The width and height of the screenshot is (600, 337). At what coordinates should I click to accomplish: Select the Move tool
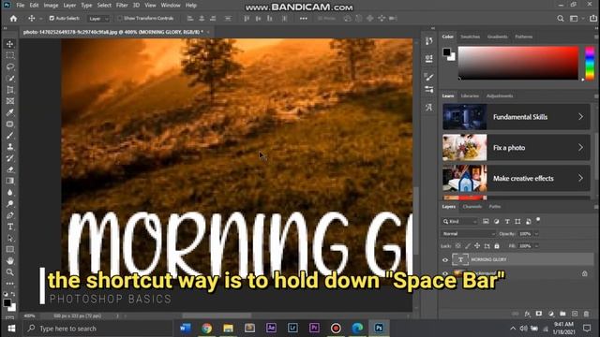pyautogui.click(x=10, y=44)
